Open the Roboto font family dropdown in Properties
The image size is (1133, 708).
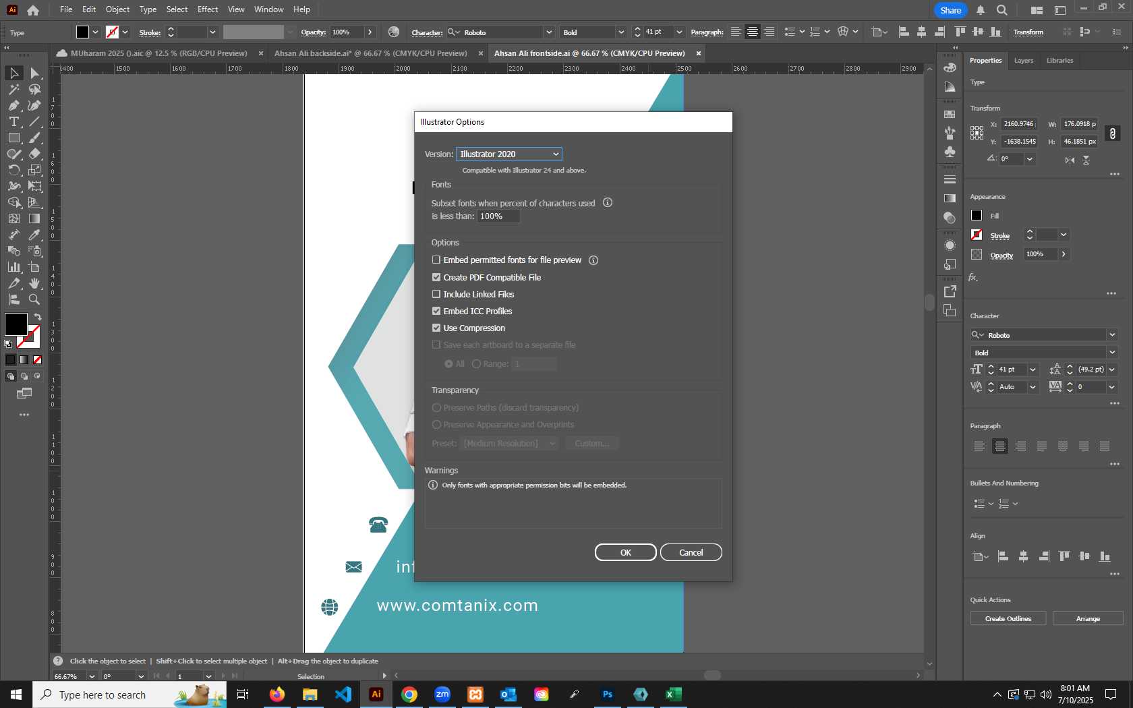1112,335
